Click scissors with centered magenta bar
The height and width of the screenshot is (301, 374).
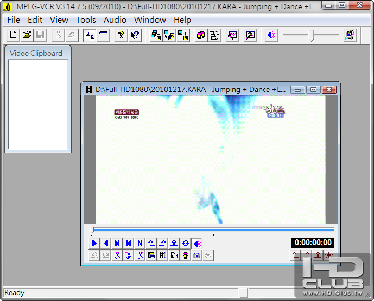pyautogui.click(x=117, y=256)
